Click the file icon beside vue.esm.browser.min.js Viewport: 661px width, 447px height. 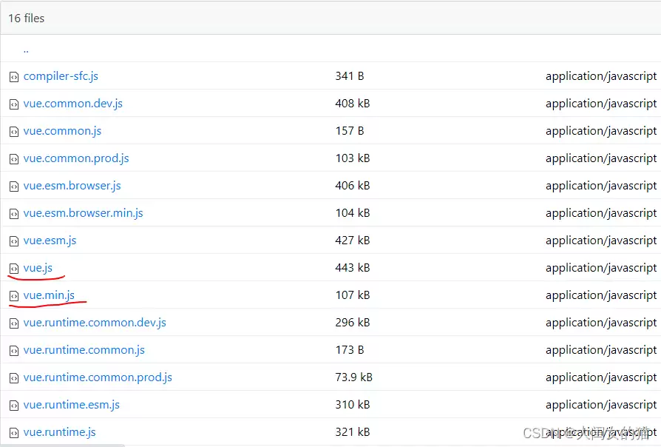pos(14,214)
